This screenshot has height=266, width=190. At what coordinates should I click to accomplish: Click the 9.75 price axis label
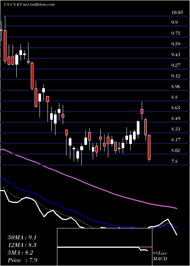176,33
